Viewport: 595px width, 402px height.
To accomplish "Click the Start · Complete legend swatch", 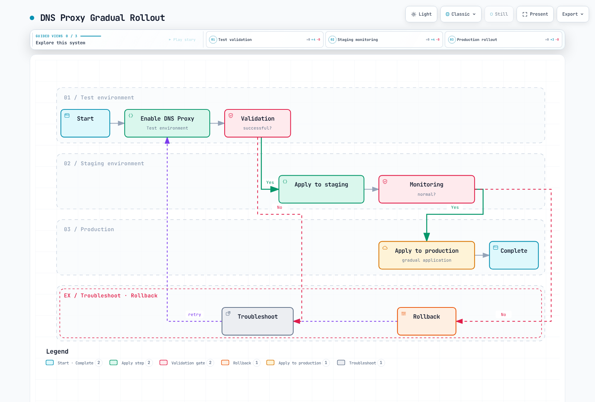I will point(50,363).
